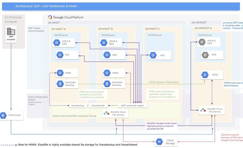Select ASCS & ERS icon in us-west1-a
Viewport: 243px width, 148px height.
(57, 43)
